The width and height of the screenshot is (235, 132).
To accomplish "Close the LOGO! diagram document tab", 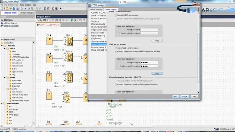I will 59,25.
